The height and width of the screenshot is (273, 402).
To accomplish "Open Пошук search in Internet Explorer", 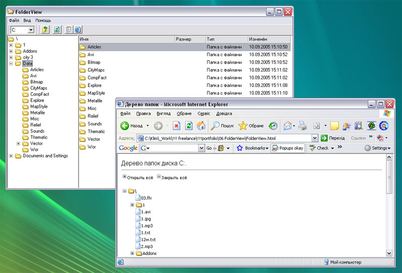I will click(222, 126).
